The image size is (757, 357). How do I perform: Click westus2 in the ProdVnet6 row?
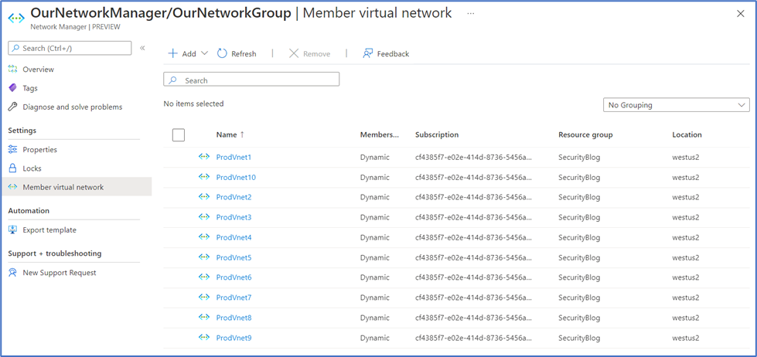pos(686,277)
